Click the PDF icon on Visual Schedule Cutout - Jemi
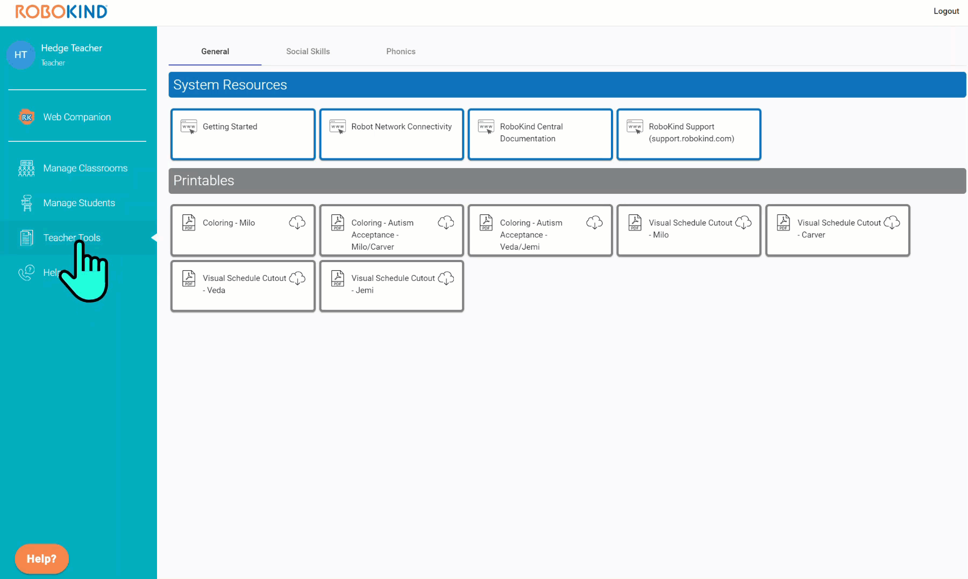The height and width of the screenshot is (579, 968). (x=338, y=278)
